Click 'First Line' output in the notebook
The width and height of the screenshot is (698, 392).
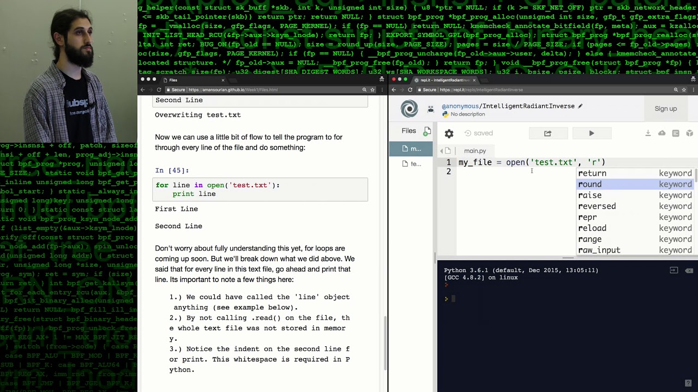click(x=176, y=209)
